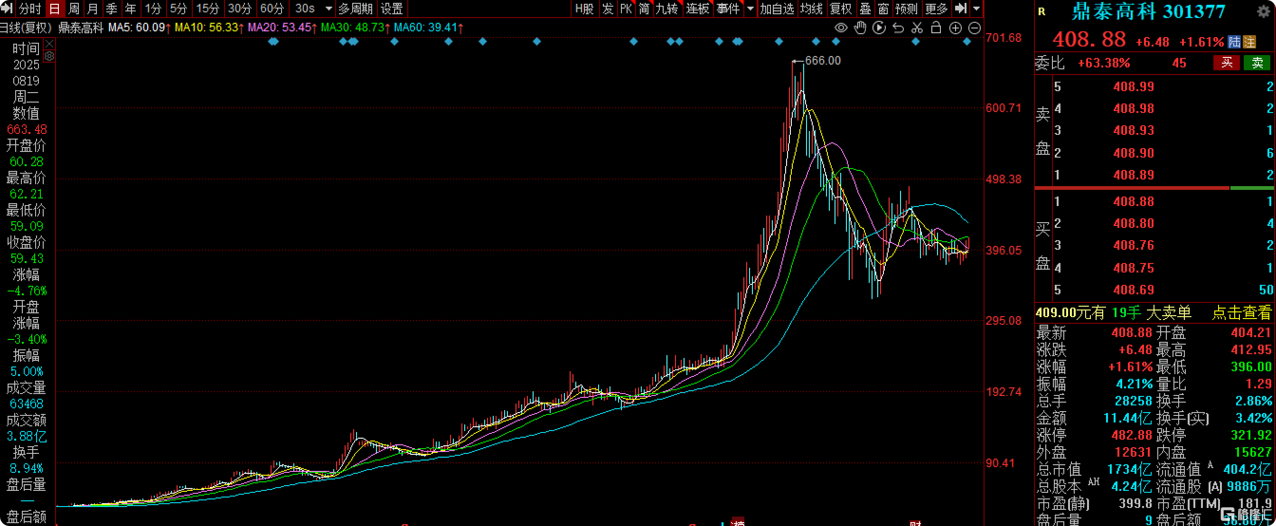Click 加自选 add to watchlist
This screenshot has height=526, width=1276.
coord(777,9)
